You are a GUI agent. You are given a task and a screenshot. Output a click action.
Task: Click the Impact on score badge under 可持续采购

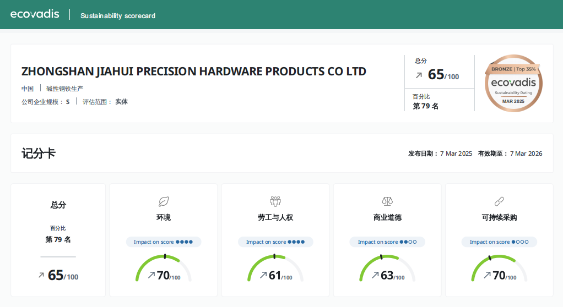(499, 242)
